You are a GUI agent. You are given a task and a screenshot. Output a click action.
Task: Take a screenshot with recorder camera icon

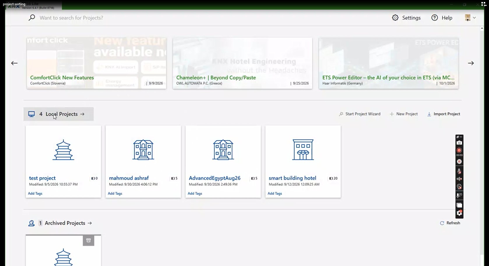[x=459, y=143]
